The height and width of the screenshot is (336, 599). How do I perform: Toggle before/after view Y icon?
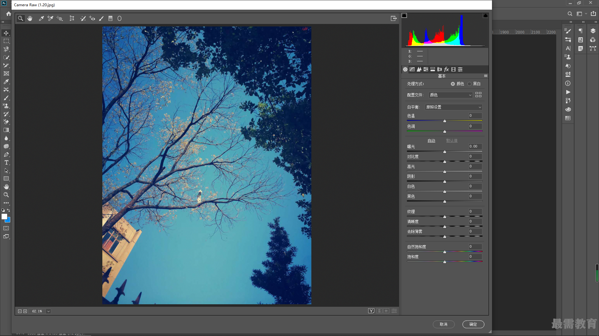coord(371,311)
